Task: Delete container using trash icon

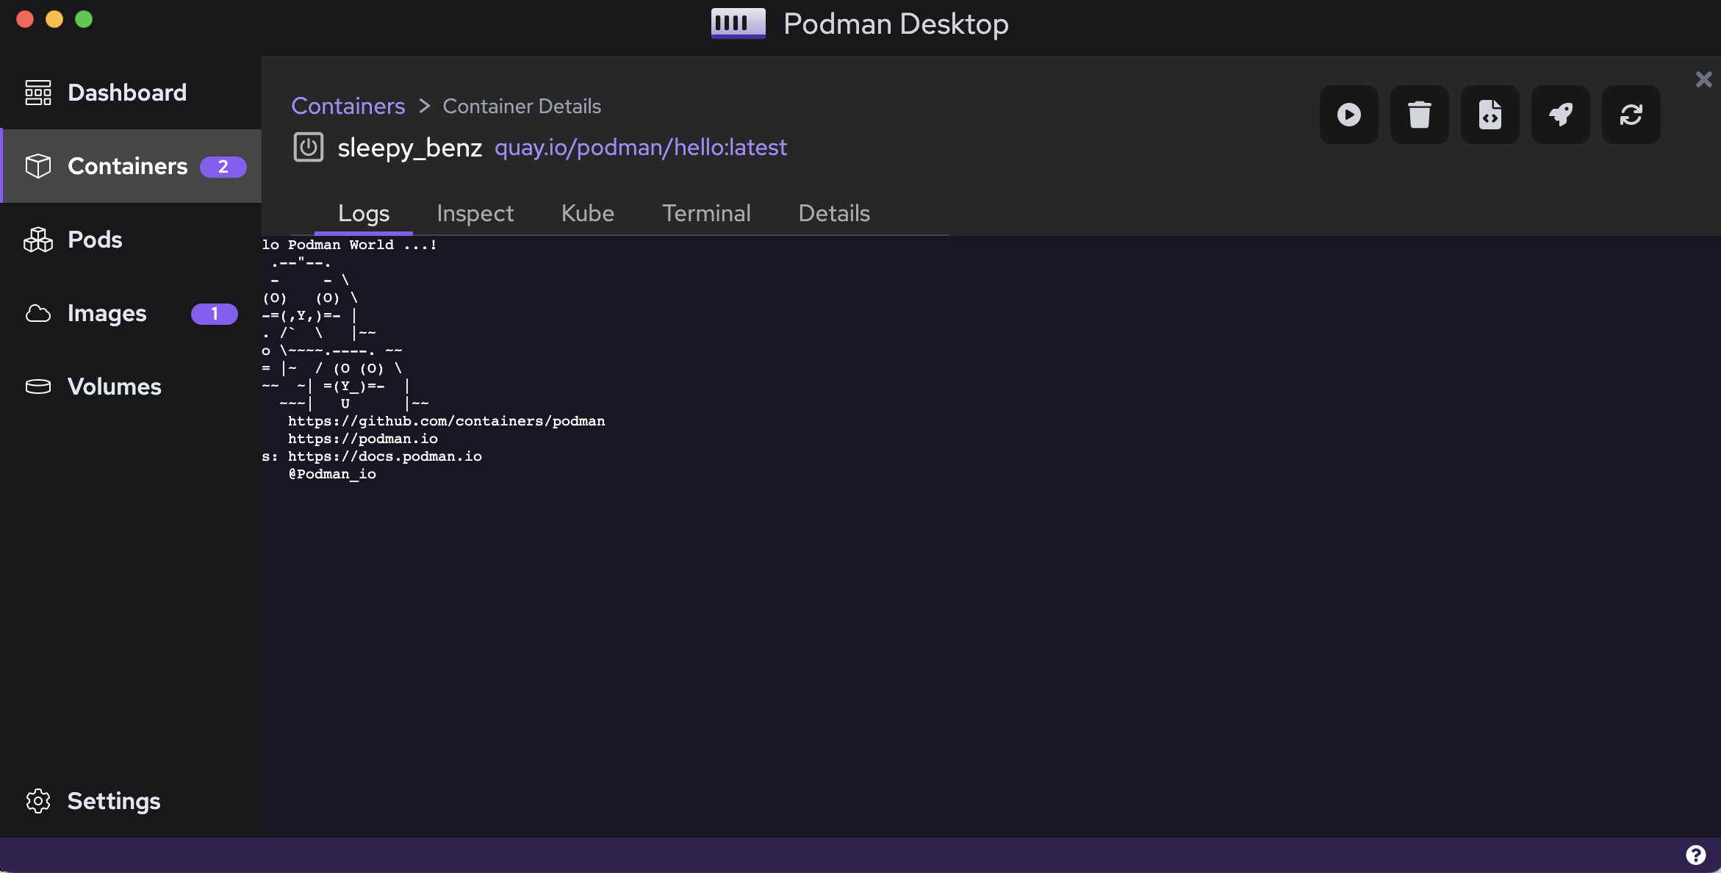Action: (1419, 115)
